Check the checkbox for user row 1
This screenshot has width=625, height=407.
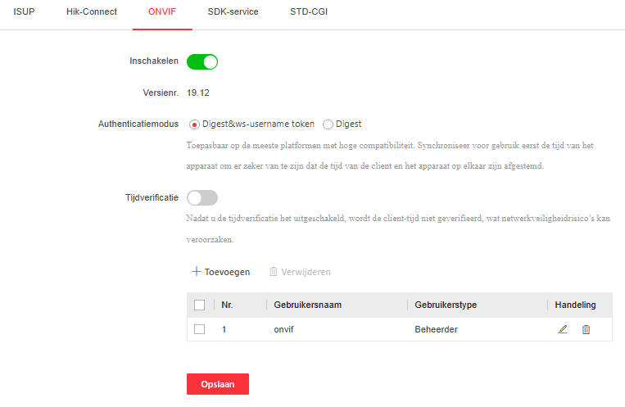[199, 329]
